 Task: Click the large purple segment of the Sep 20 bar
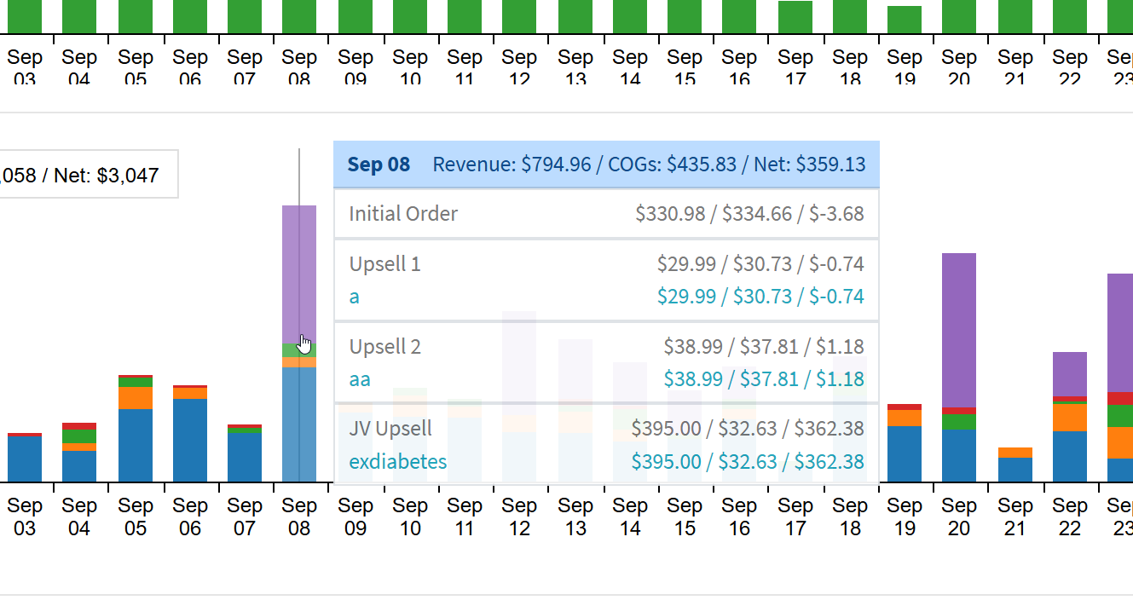pyautogui.click(x=959, y=330)
